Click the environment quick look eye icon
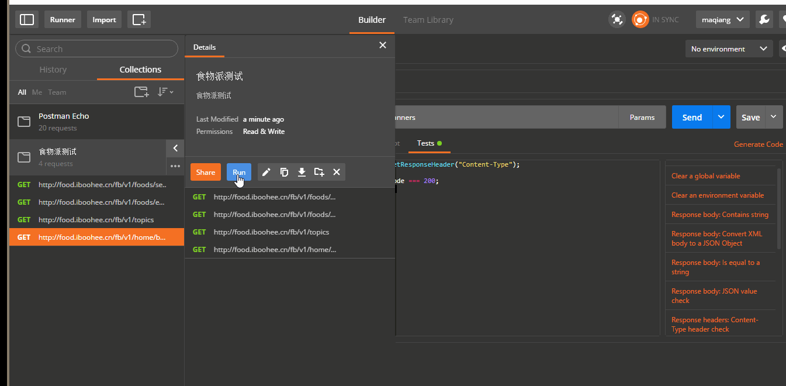Image resolution: width=786 pixels, height=386 pixels. 783,49
